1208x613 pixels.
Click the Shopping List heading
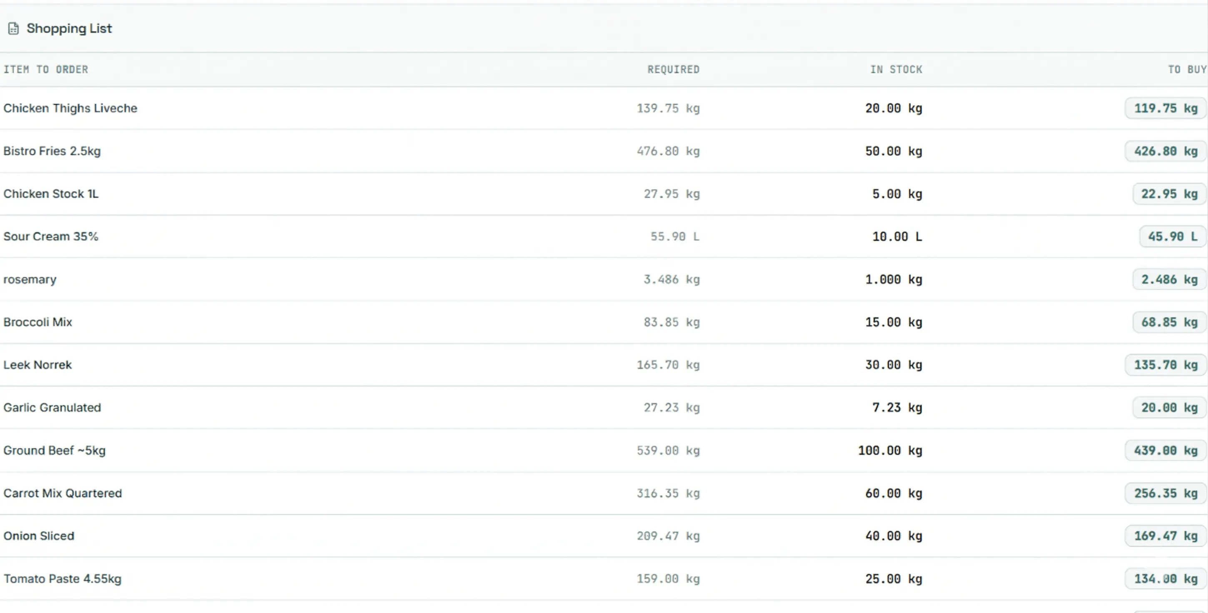pos(69,29)
